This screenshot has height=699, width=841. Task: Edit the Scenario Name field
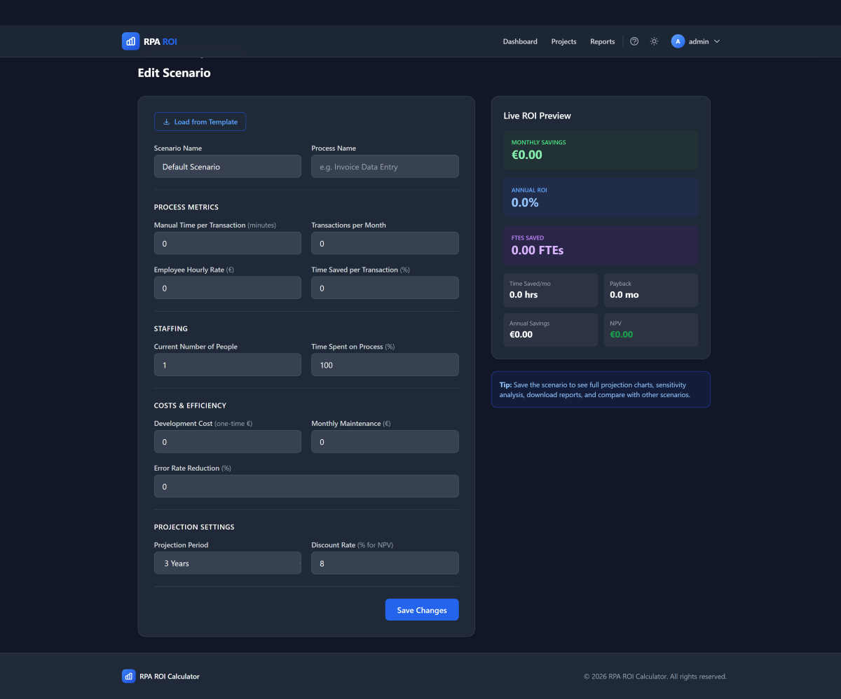pyautogui.click(x=227, y=166)
